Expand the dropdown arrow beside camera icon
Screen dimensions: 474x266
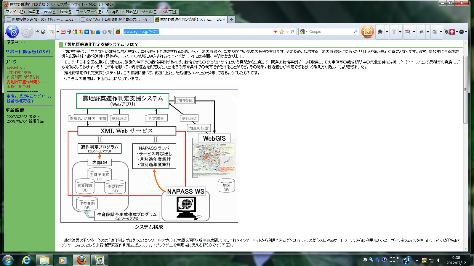[x=441, y=32]
